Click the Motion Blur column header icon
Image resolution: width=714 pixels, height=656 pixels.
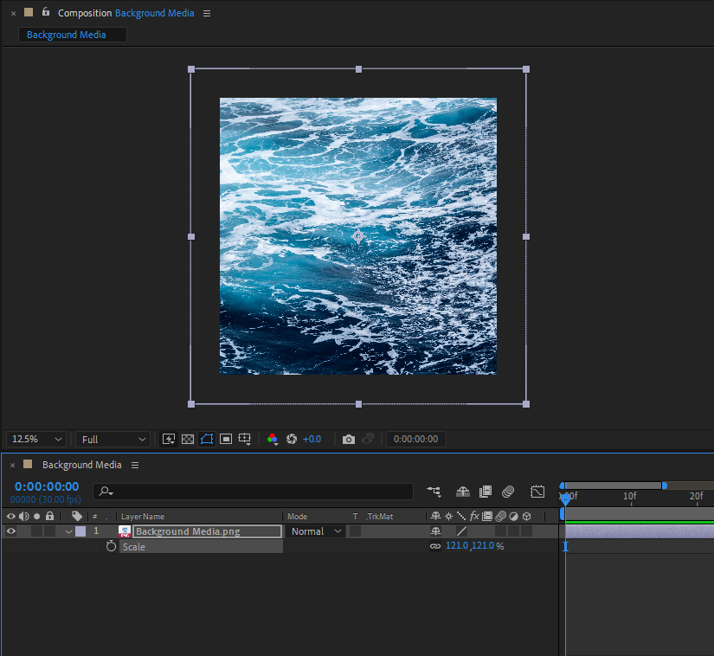tap(500, 517)
